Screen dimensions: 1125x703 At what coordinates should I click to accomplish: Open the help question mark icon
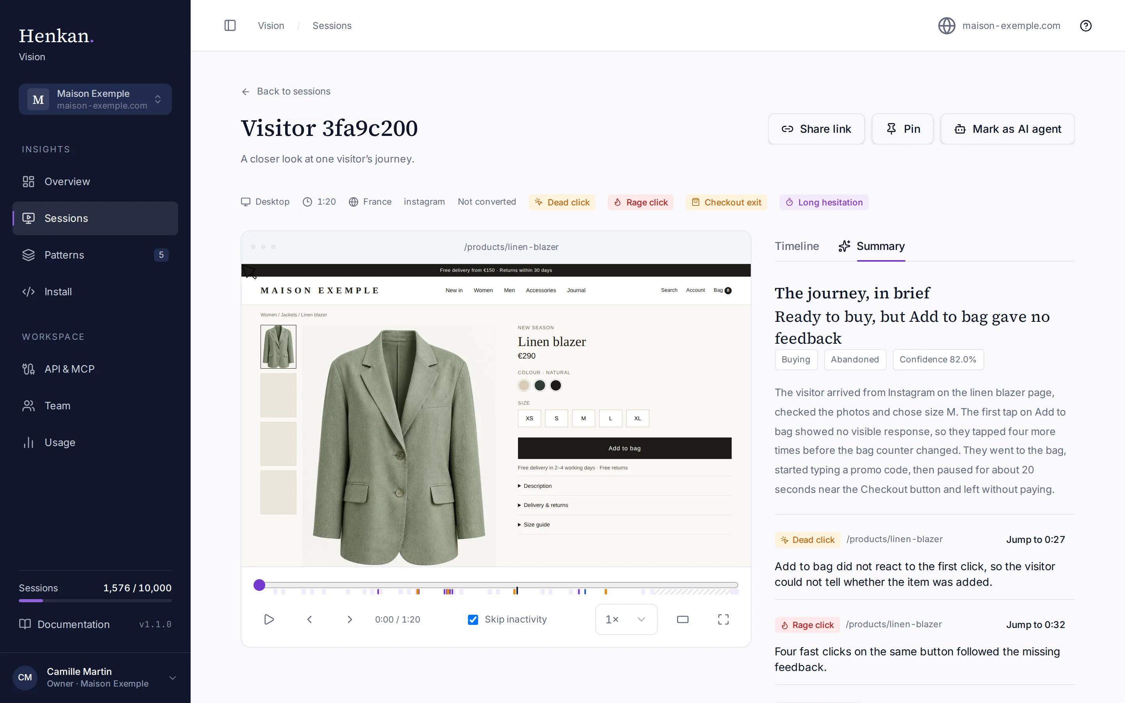[1086, 25]
